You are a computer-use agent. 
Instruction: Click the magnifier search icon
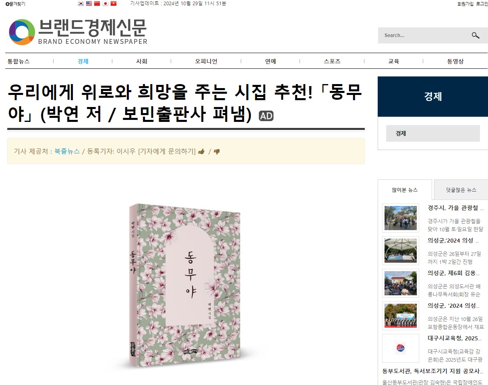(x=476, y=35)
